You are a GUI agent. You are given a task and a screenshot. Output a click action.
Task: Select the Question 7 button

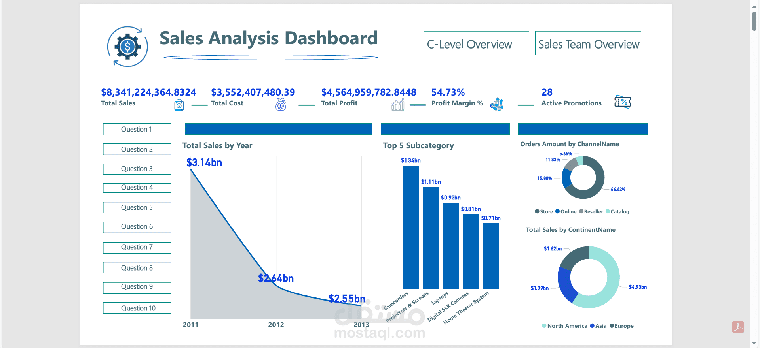[137, 247]
